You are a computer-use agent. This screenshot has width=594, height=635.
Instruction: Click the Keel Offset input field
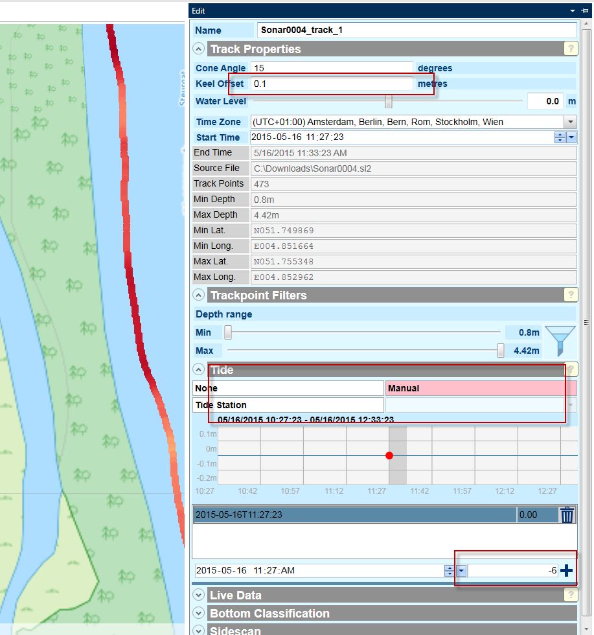(332, 84)
